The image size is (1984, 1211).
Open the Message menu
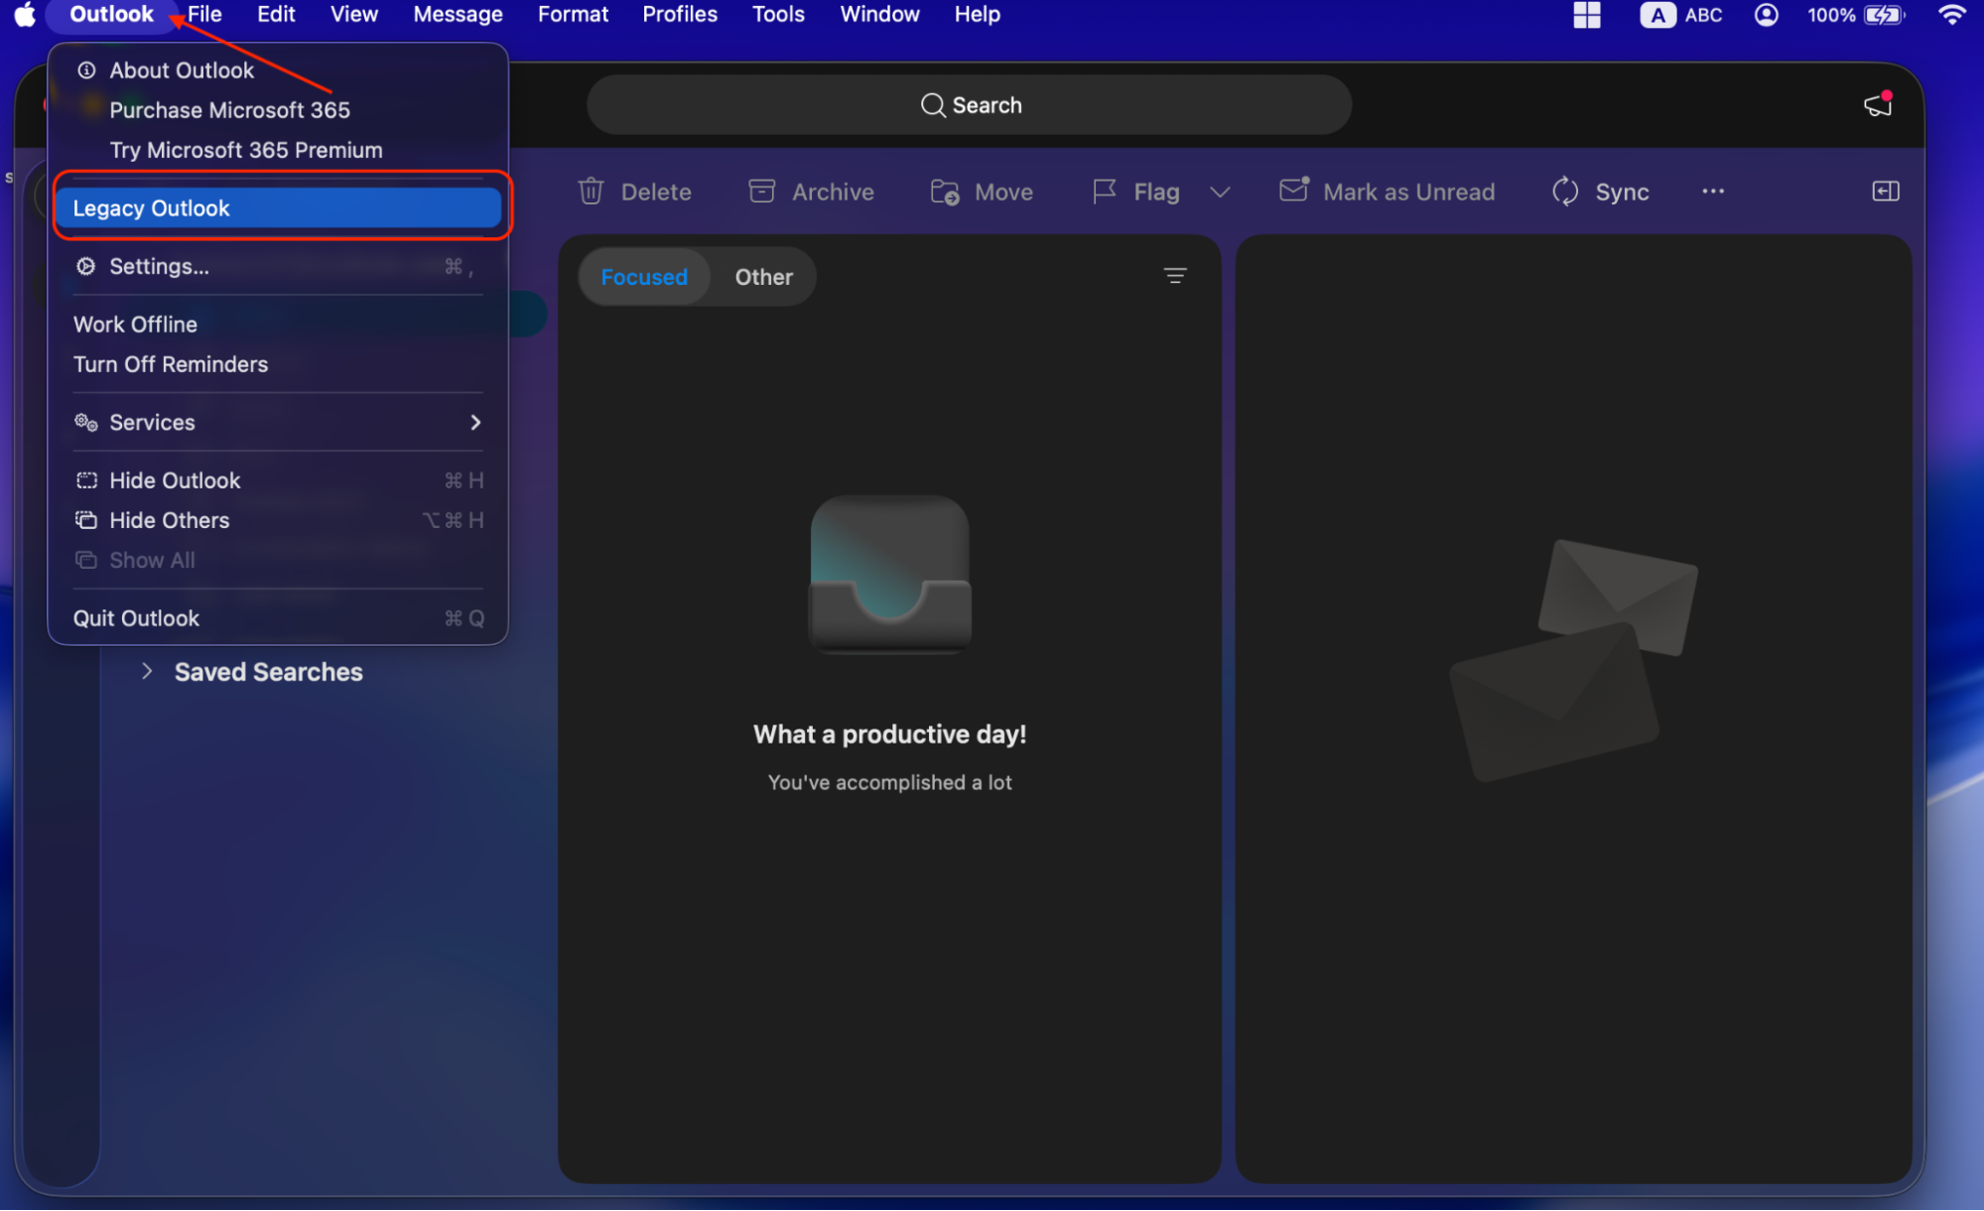click(458, 15)
